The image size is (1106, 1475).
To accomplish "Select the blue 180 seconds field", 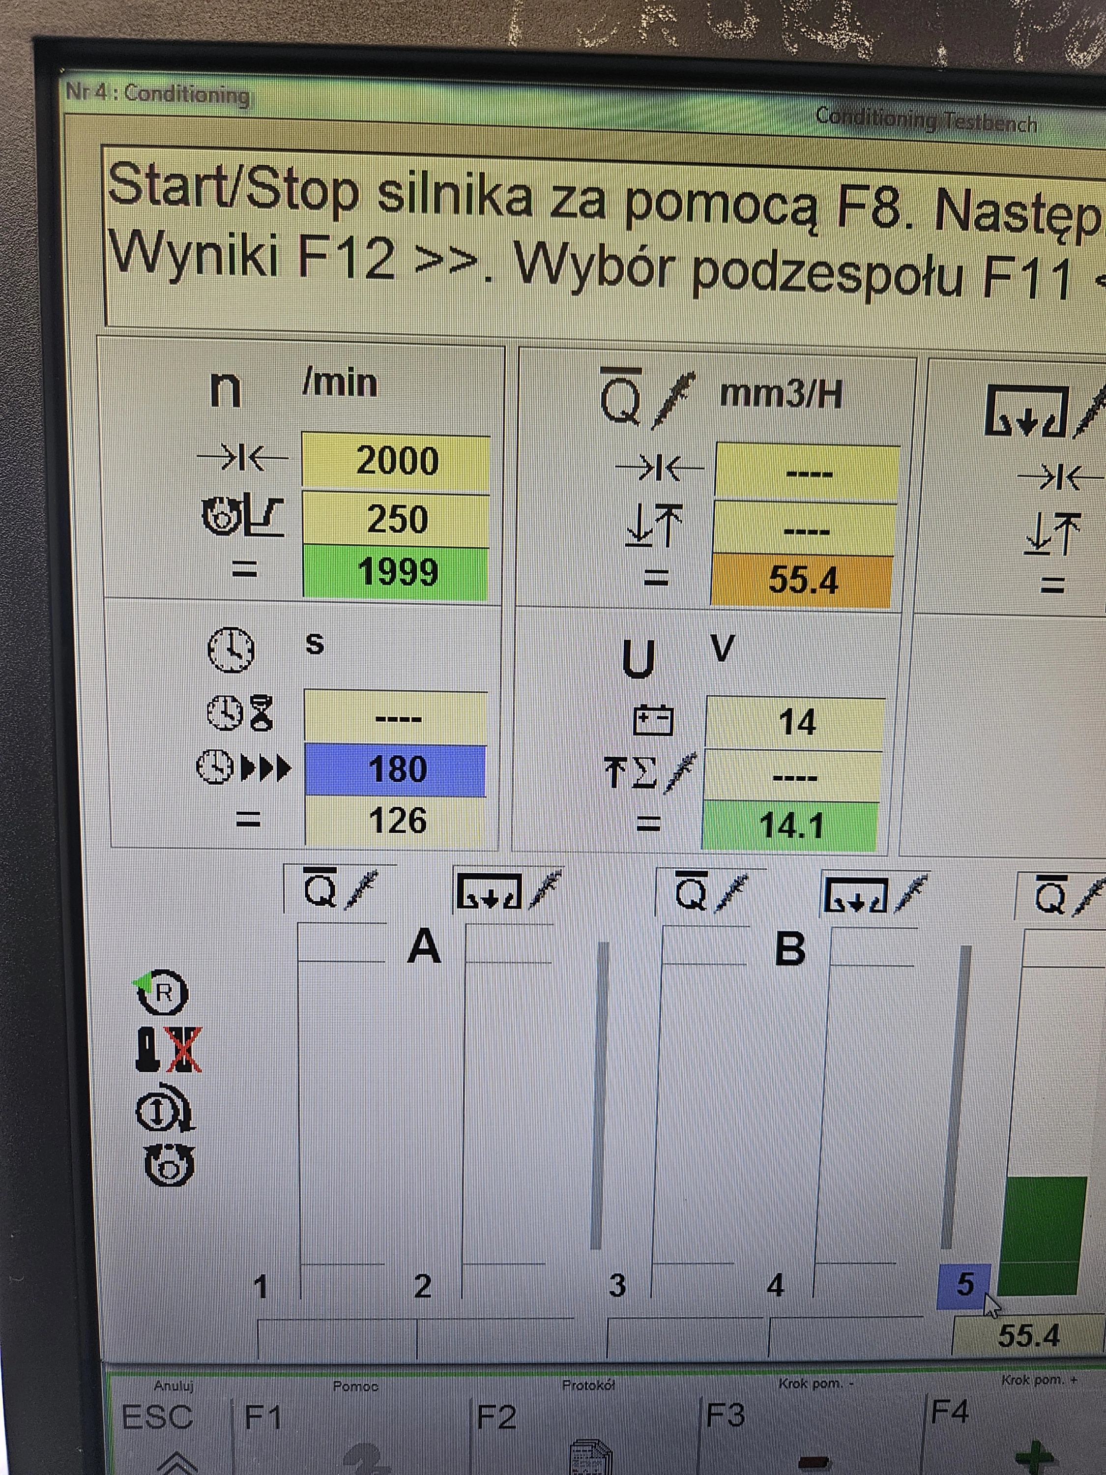I will [396, 769].
